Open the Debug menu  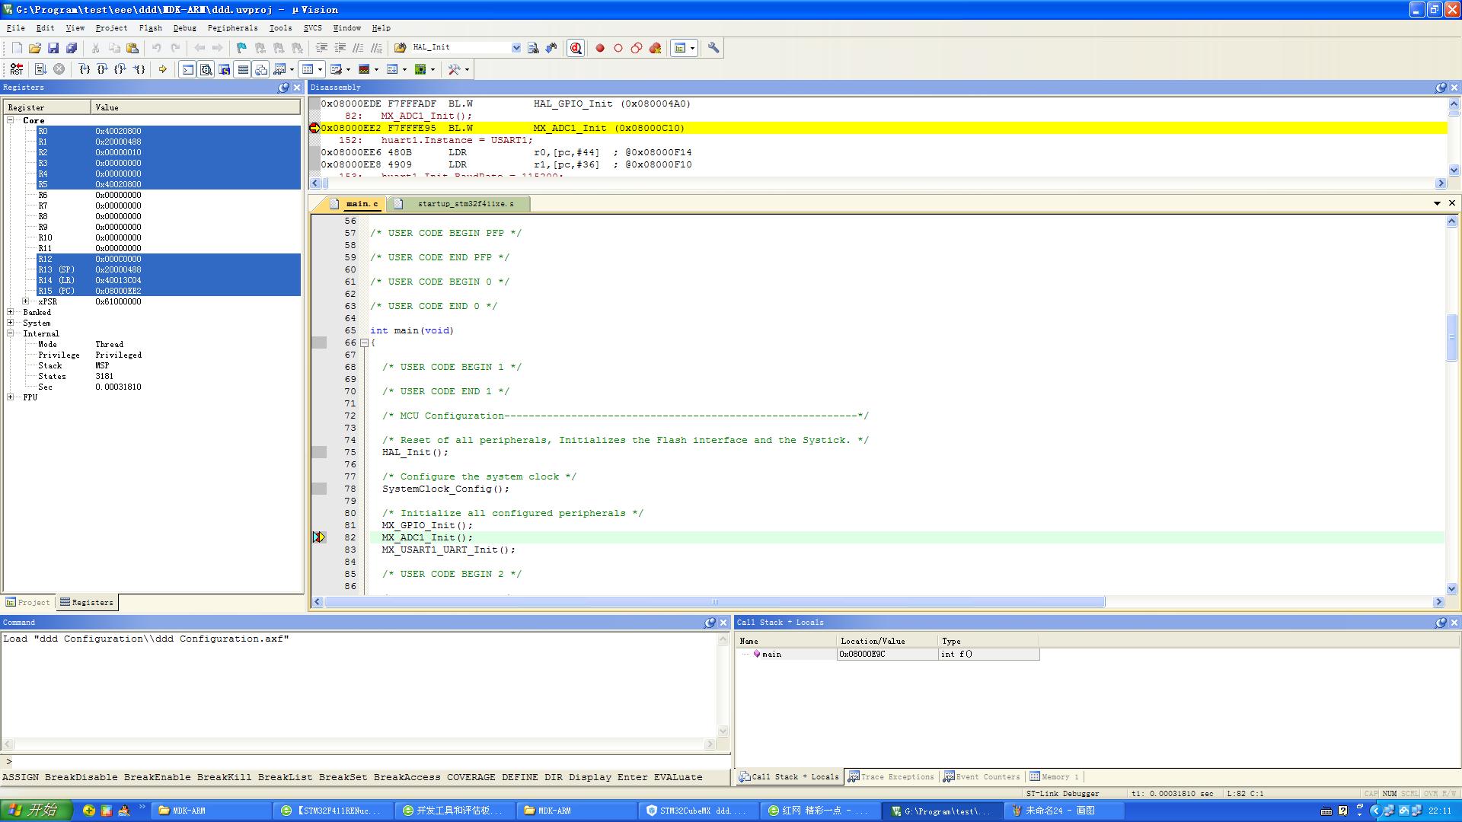(x=184, y=28)
